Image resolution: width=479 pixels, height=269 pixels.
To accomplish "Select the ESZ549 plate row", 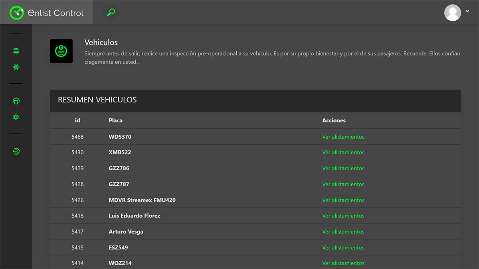I will (x=118, y=247).
